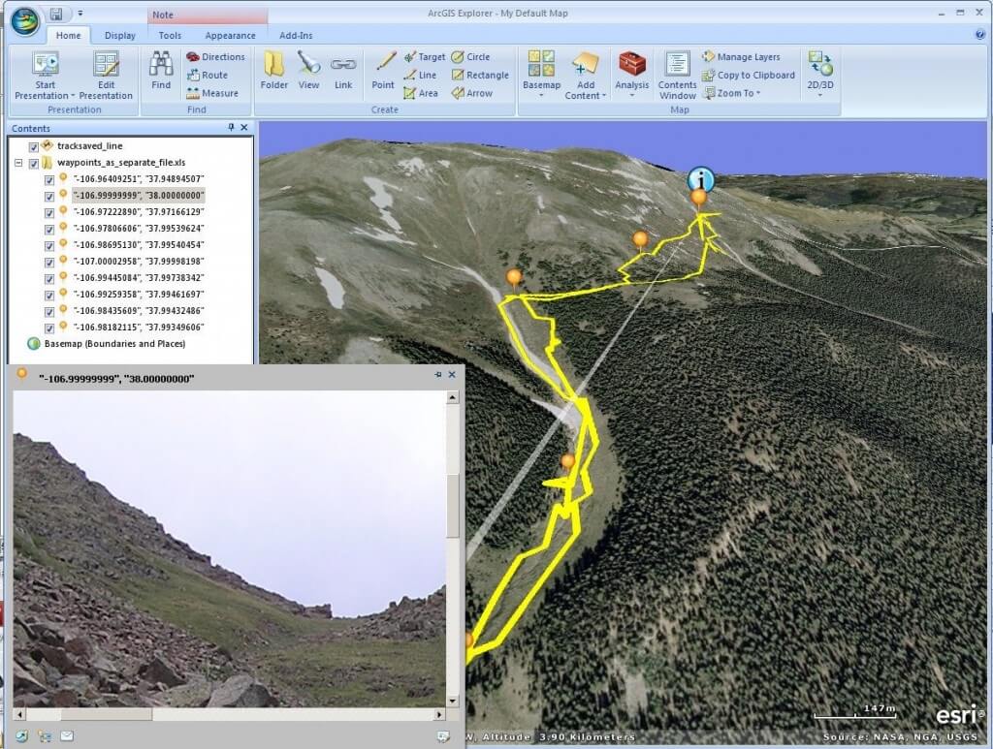
Task: Uncheck the tracksaved_line layer checkbox
Action: coord(34,146)
